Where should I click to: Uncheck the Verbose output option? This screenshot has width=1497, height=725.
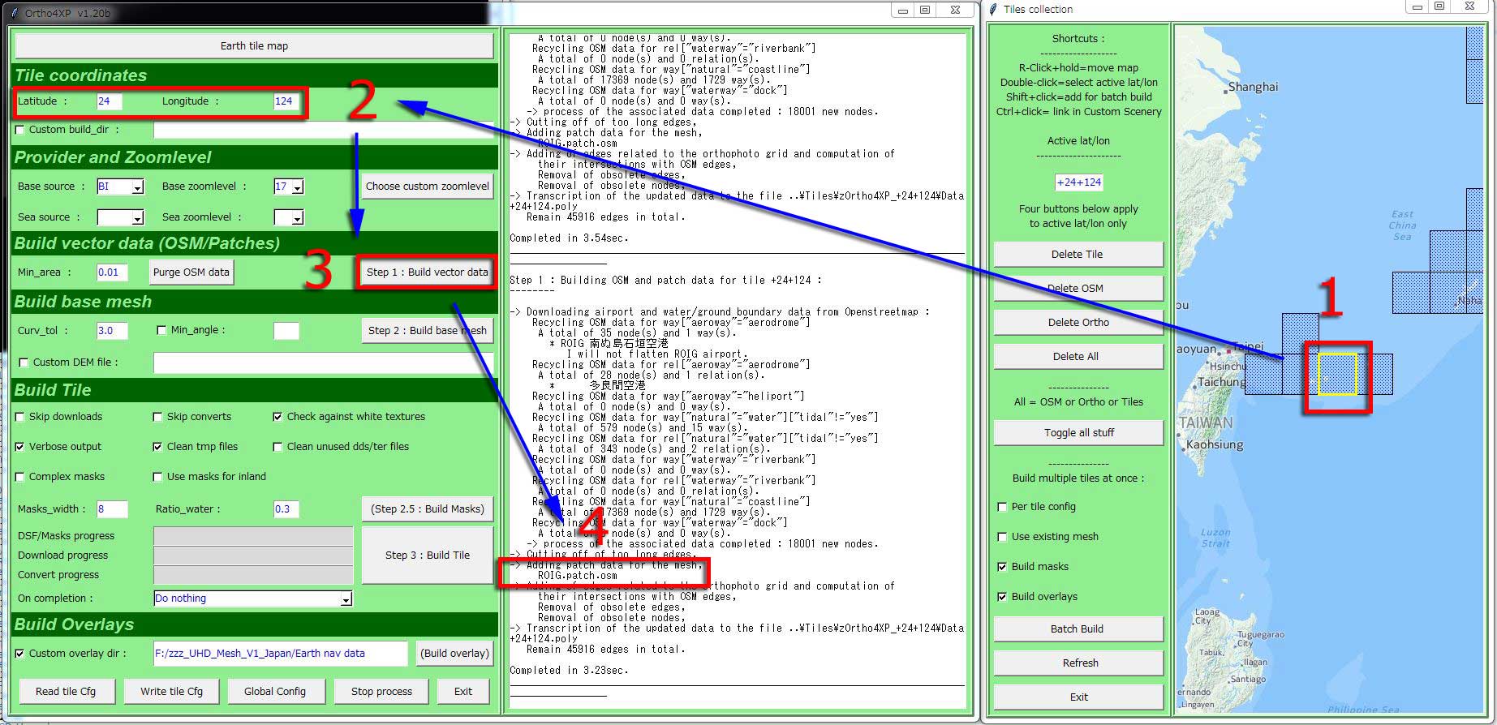click(x=20, y=447)
